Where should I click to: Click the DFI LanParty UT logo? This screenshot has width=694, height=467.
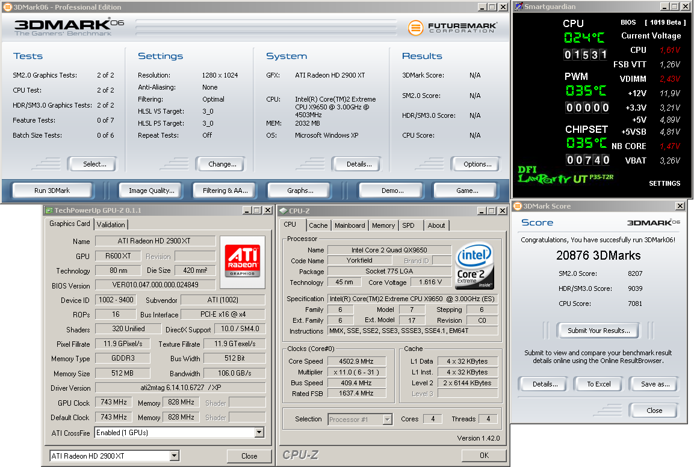point(566,175)
